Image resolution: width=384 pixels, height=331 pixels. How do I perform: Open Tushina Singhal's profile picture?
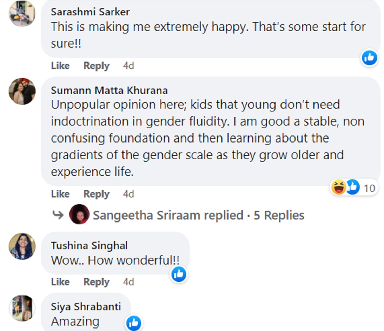(22, 246)
